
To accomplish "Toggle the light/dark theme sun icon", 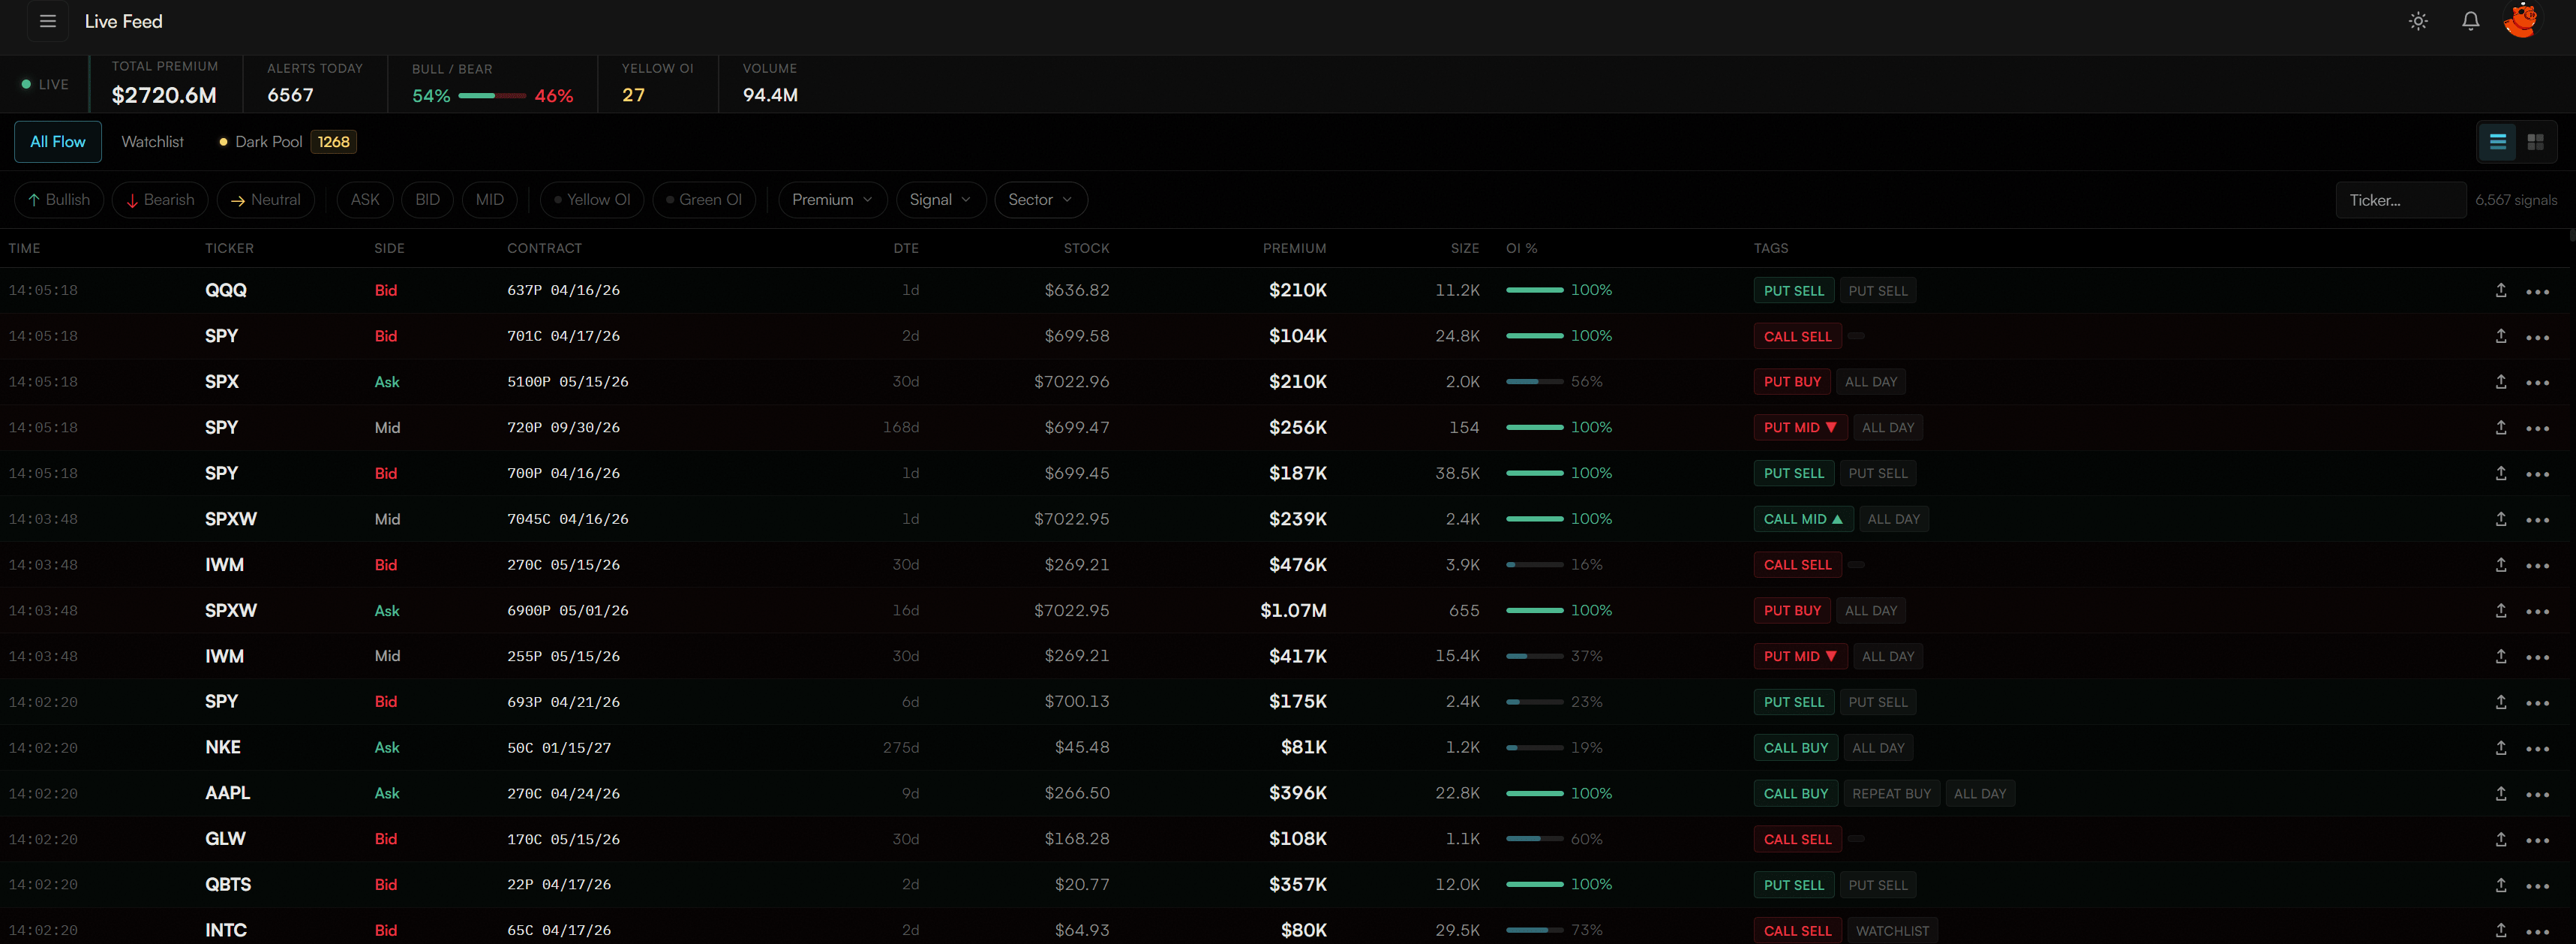I will coord(2419,21).
